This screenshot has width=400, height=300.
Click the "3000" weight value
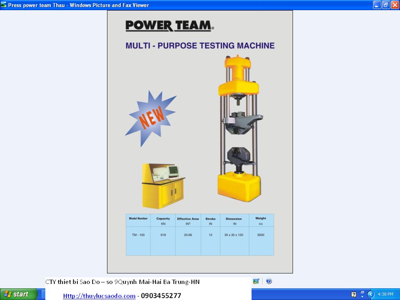click(261, 235)
